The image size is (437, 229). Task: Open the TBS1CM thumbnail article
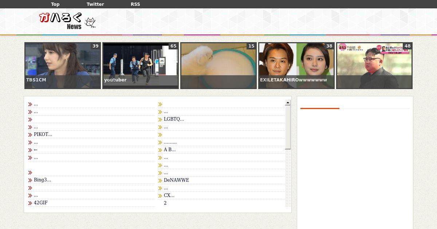63,65
